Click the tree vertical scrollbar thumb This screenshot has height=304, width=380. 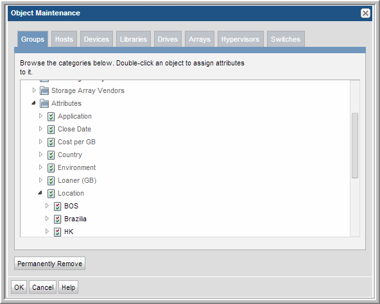click(355, 146)
